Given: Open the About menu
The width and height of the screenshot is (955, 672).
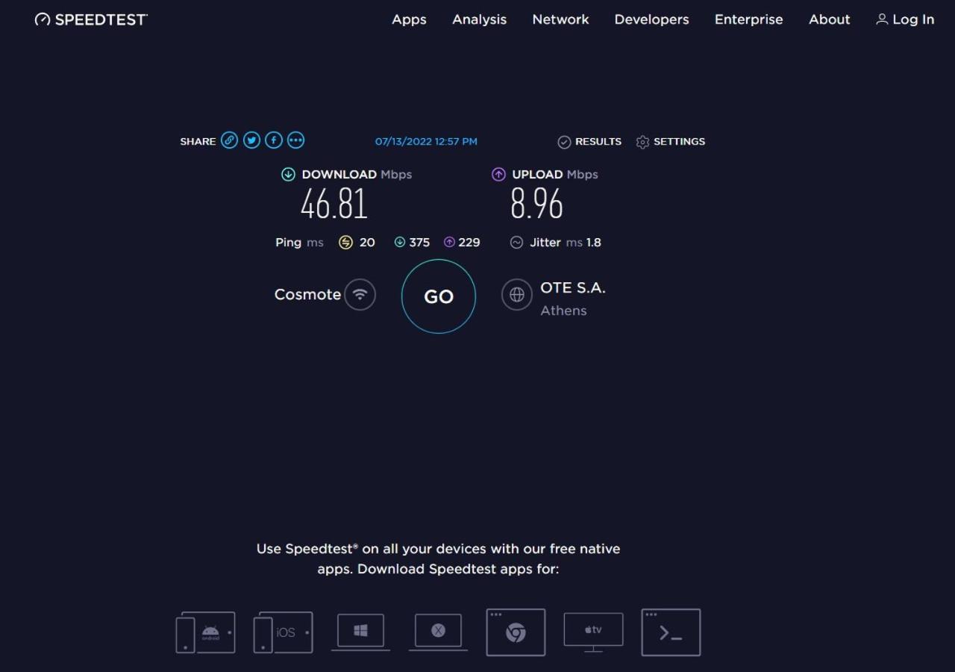Looking at the screenshot, I should tap(829, 19).
